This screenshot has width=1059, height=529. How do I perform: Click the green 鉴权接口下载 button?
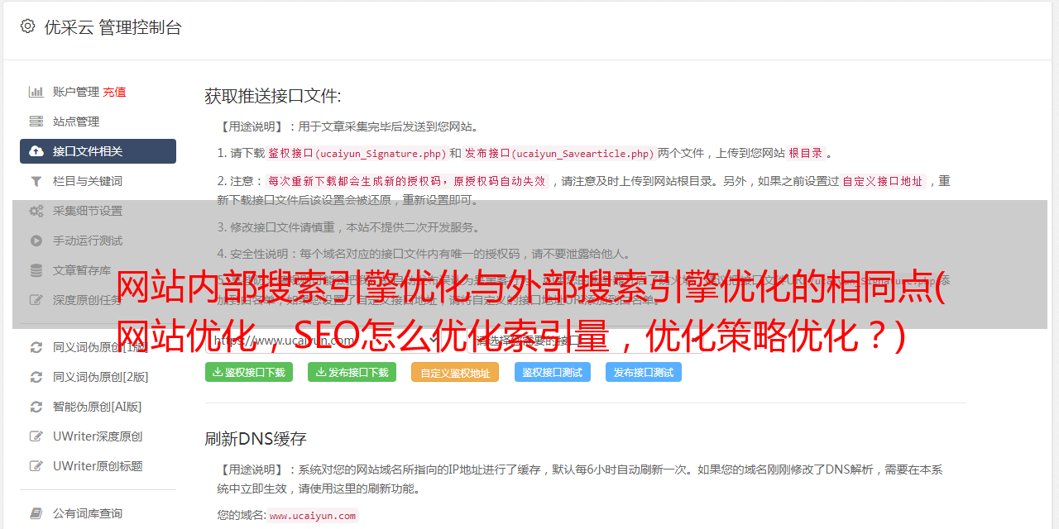(249, 372)
